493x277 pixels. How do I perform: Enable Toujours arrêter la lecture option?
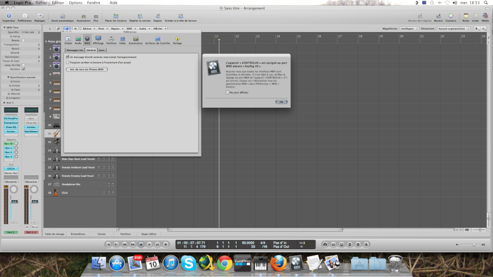click(67, 62)
